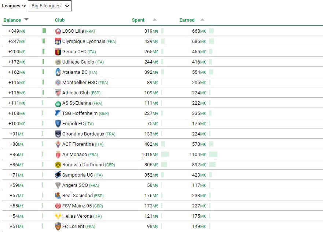The image size is (323, 232).
Task: Click the Hellas Verona crest icon
Action: 58,216
